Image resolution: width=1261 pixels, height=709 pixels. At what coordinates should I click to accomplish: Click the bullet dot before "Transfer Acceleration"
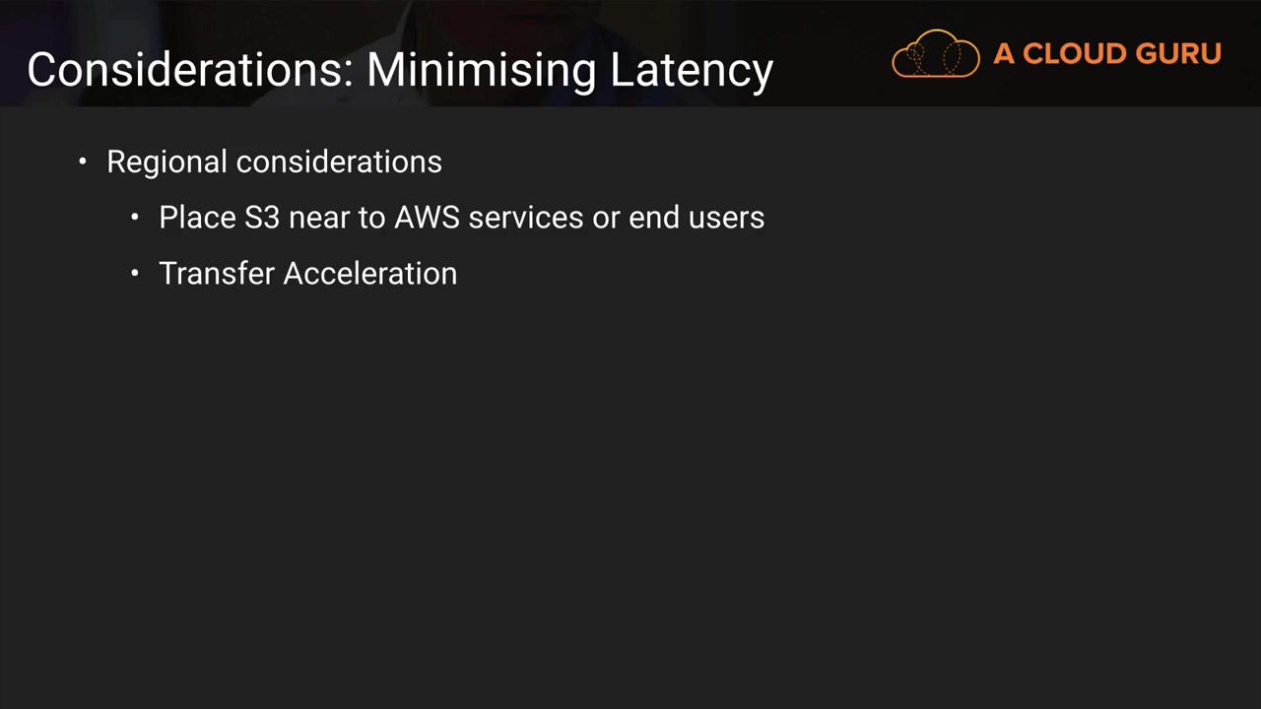click(135, 273)
